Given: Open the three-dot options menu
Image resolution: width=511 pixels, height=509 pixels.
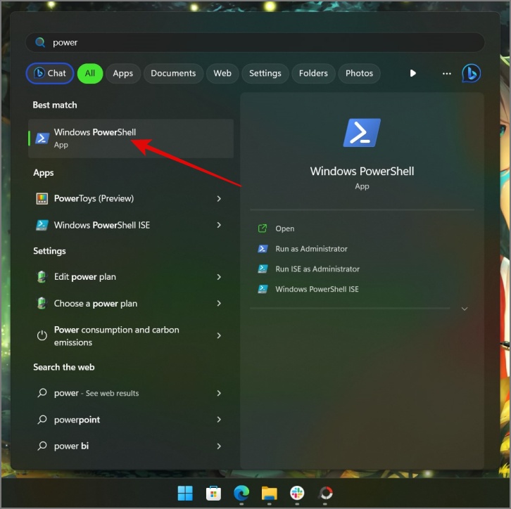Looking at the screenshot, I should (446, 74).
